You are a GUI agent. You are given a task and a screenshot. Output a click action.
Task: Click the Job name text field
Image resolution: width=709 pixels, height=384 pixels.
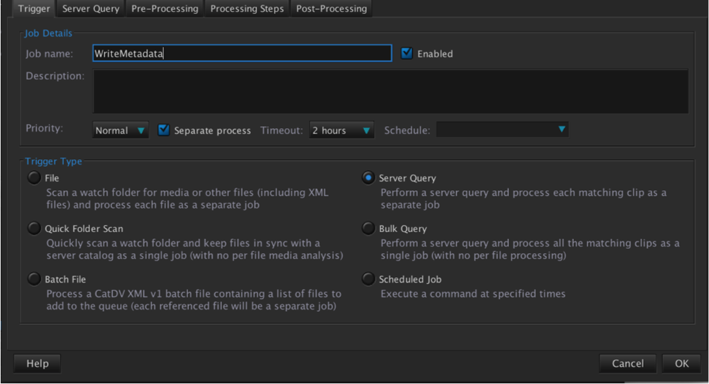pos(242,53)
